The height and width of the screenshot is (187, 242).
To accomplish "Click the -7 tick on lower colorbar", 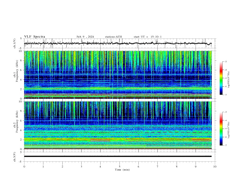I will click(x=226, y=145).
